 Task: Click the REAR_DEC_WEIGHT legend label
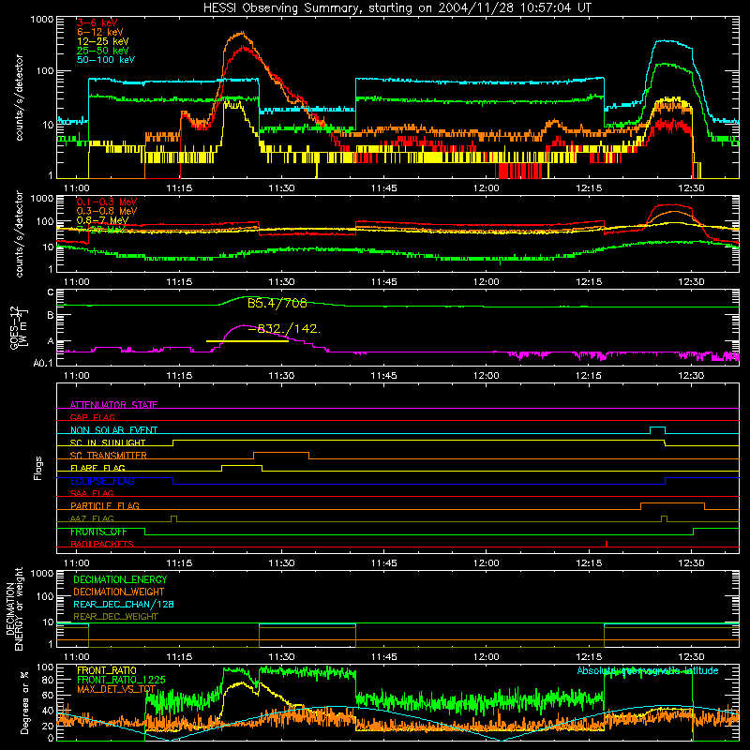pyautogui.click(x=115, y=617)
